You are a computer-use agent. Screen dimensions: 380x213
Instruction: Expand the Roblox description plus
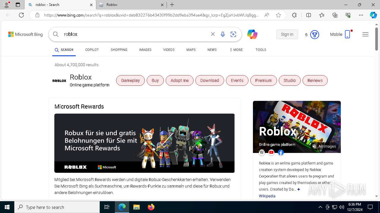pos(299,189)
